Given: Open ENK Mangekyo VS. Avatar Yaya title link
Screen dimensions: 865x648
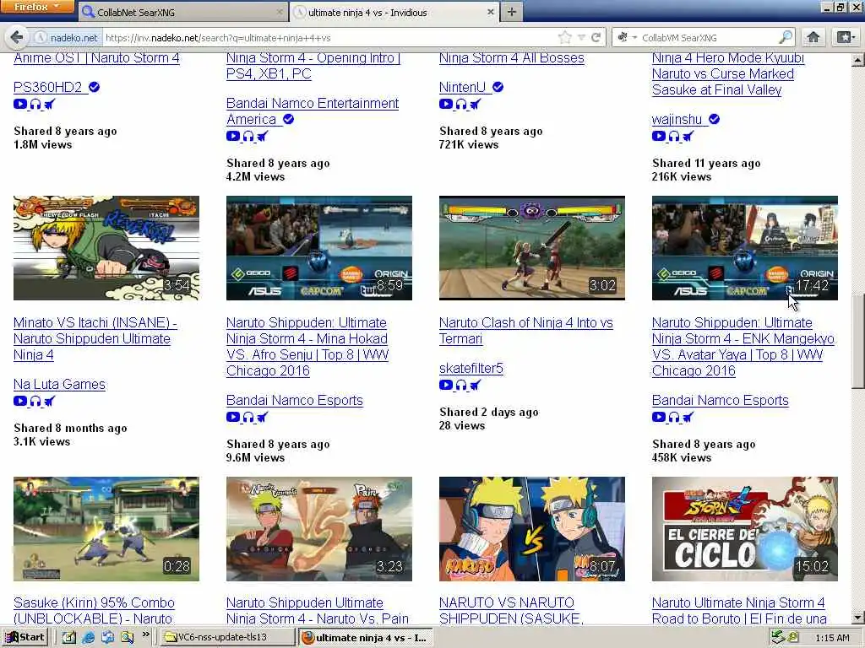Looking at the screenshot, I should (743, 347).
